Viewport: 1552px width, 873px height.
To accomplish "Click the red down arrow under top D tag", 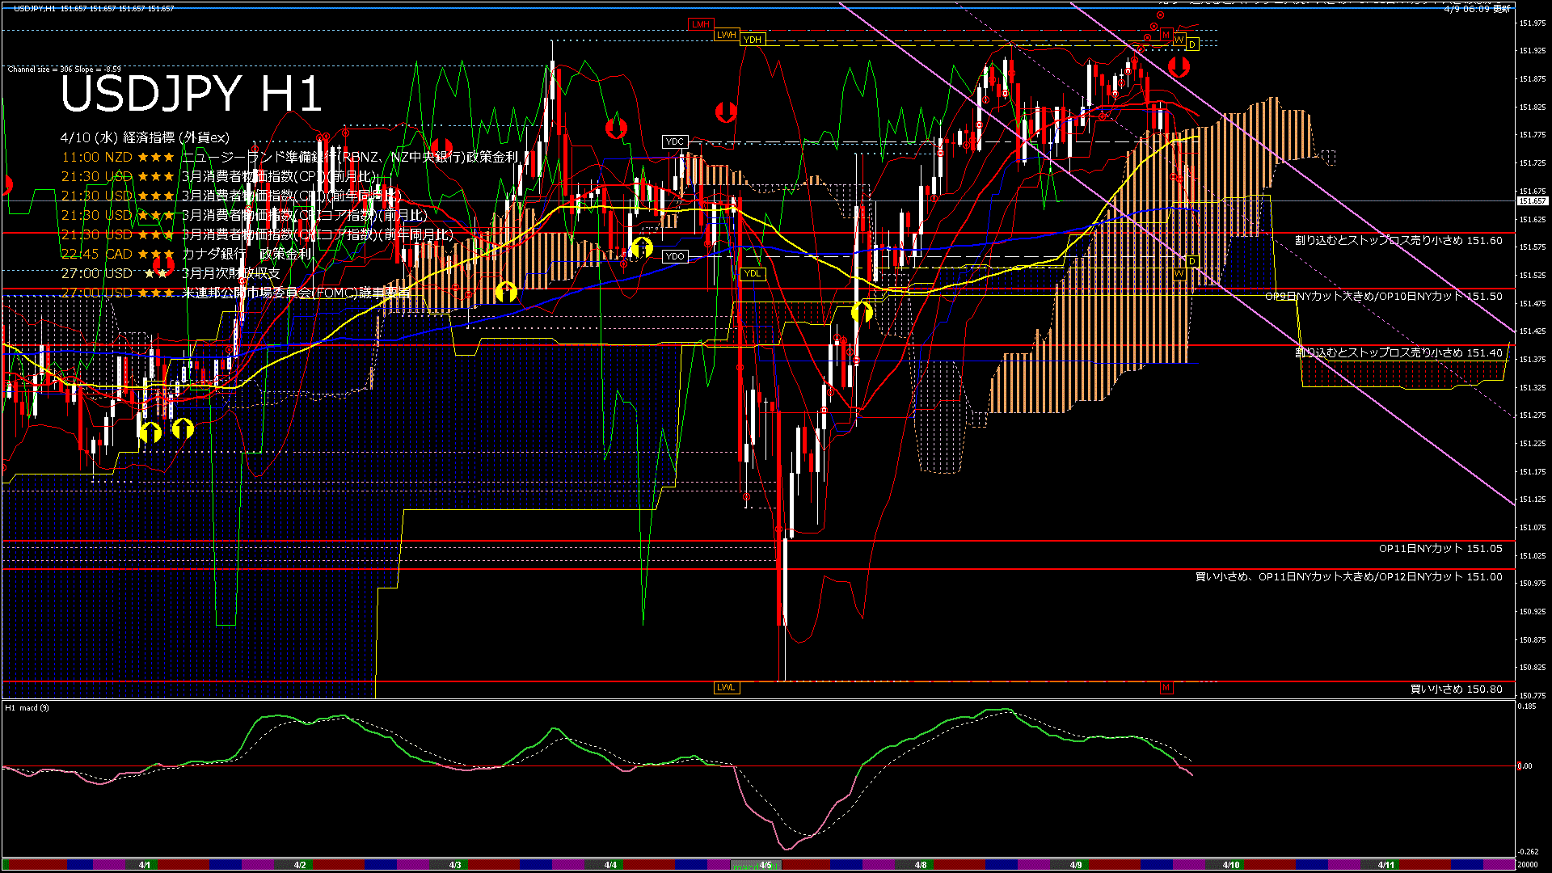I will pos(1179,67).
